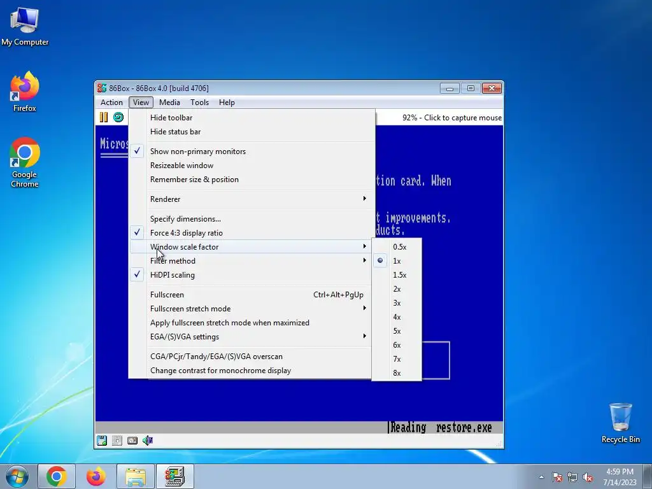This screenshot has width=652, height=489.
Task: Select 4x window scale factor
Action: [397, 317]
